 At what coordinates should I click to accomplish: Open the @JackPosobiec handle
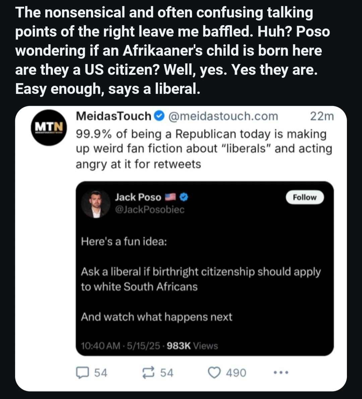150,209
